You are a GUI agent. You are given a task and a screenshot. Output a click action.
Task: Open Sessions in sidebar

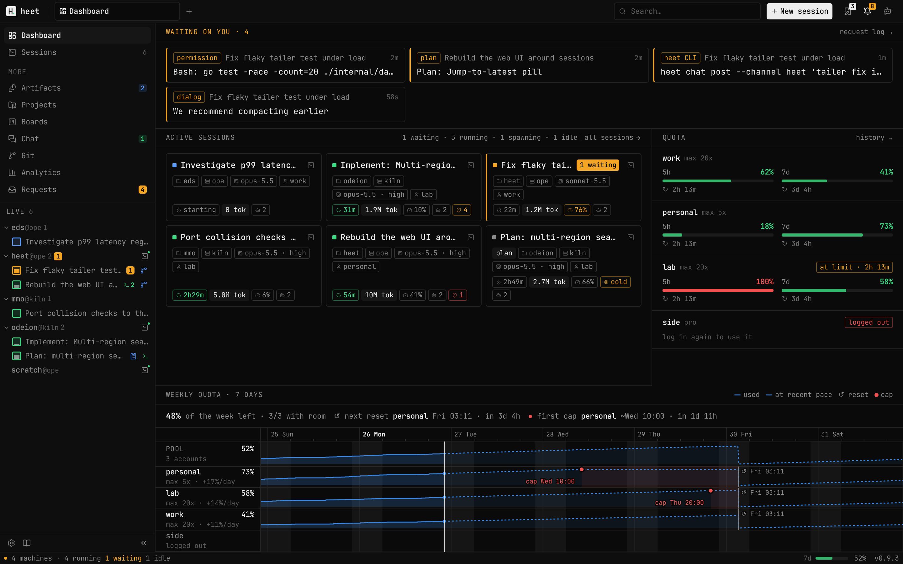pos(78,52)
